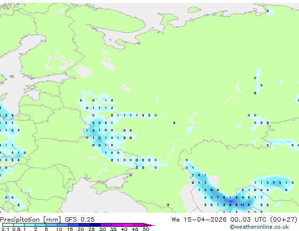299x231 pixels.
Task: Click the legend label '0.1'
Action: [x=5, y=229]
